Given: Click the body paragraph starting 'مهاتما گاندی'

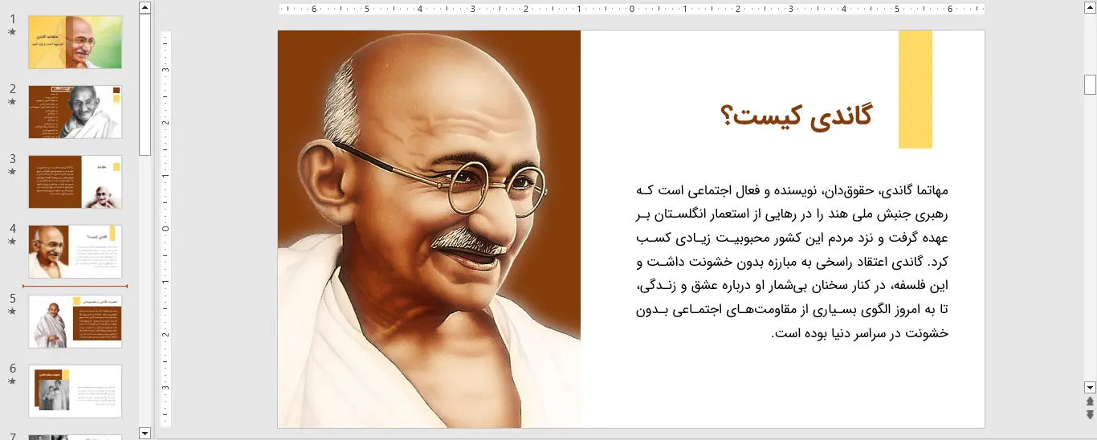Looking at the screenshot, I should tap(792, 261).
